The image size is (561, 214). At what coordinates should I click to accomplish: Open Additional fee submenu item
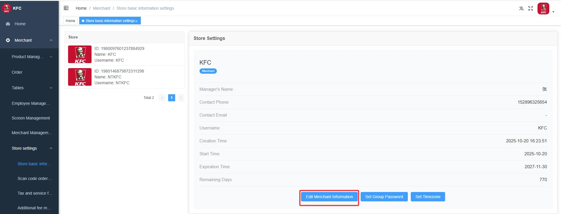click(x=29, y=208)
